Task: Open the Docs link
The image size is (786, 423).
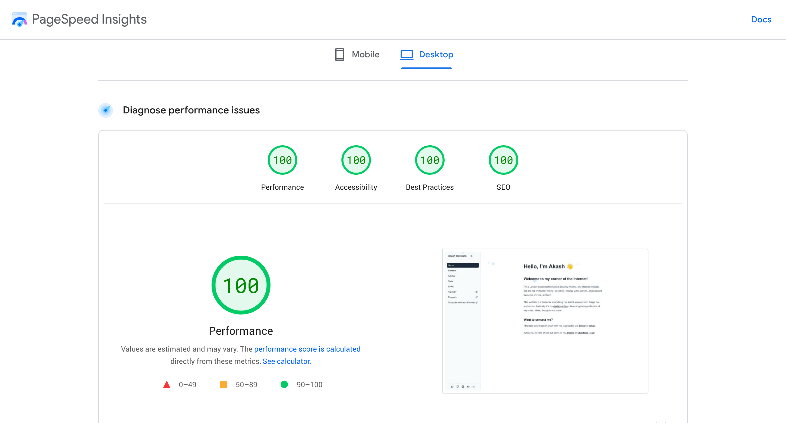Action: pyautogui.click(x=761, y=20)
